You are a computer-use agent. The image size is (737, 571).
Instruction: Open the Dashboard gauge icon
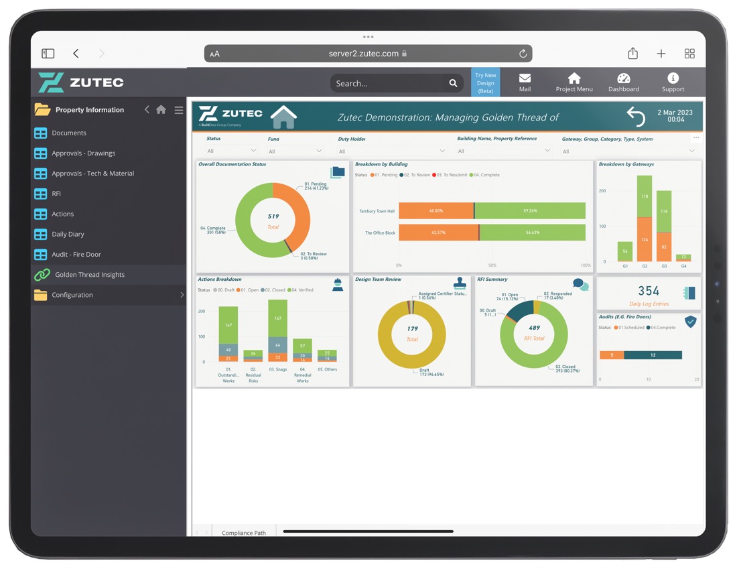click(623, 79)
